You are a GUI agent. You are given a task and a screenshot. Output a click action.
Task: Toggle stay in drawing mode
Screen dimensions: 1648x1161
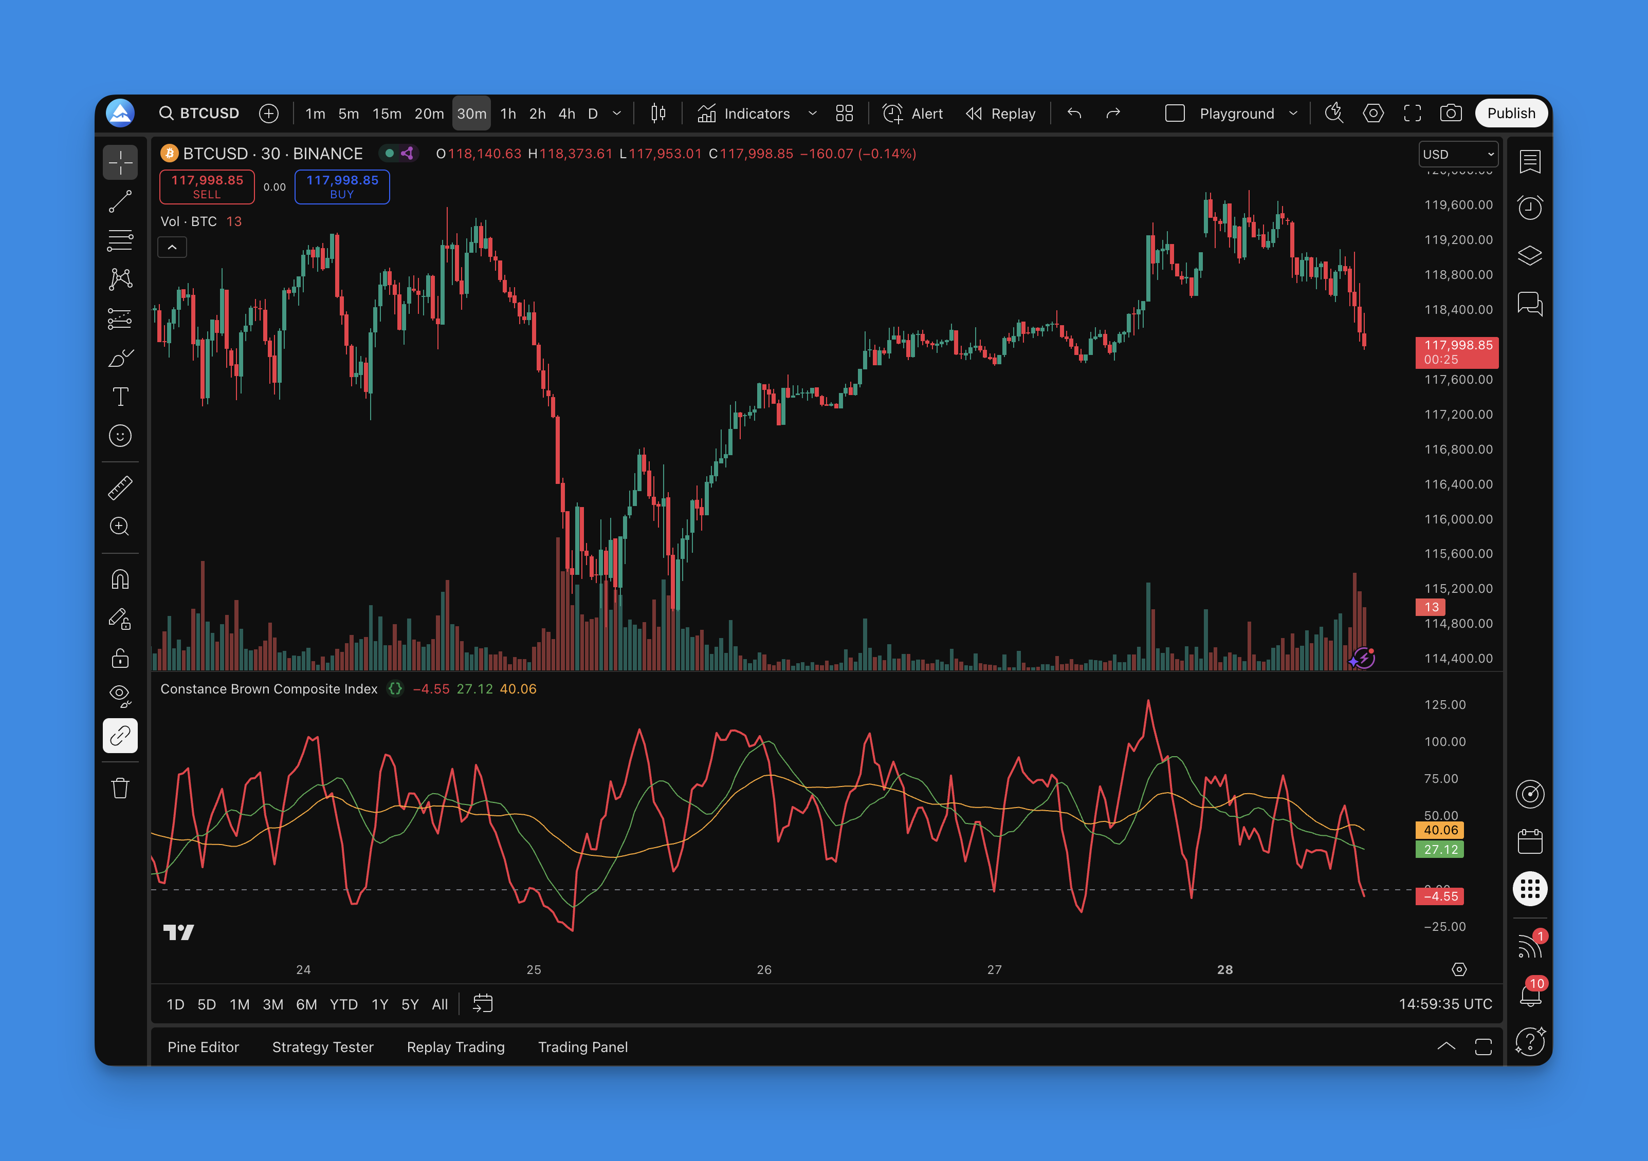[120, 618]
